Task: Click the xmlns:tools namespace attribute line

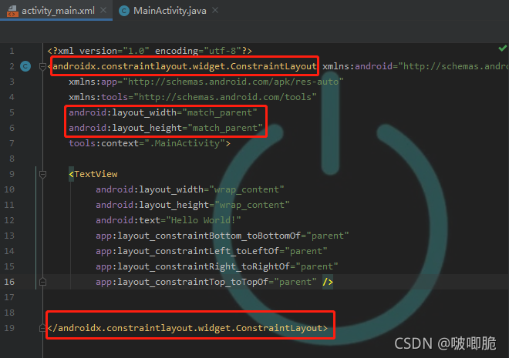Action: tap(193, 97)
